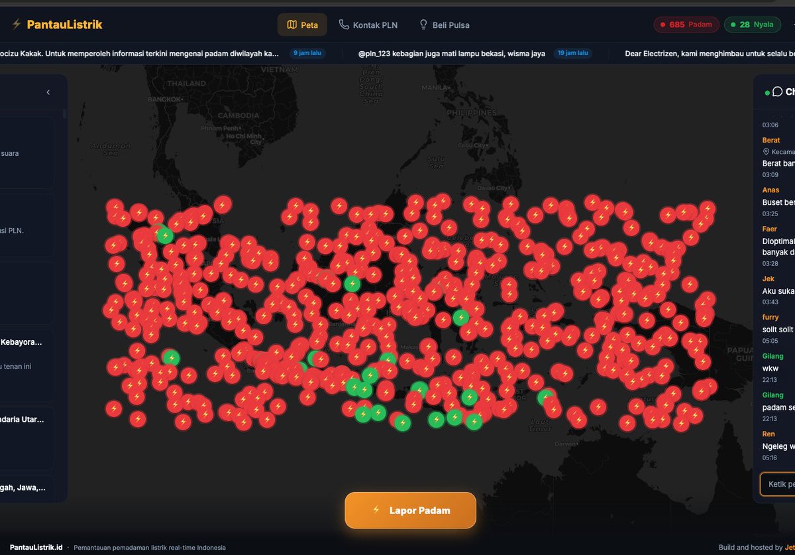The width and height of the screenshot is (795, 555).
Task: Click the green online dot beside chat icon
Action: (767, 93)
